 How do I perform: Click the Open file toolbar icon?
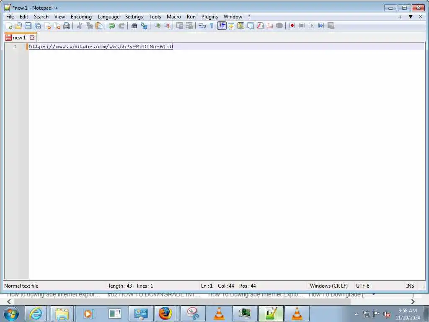point(18,26)
